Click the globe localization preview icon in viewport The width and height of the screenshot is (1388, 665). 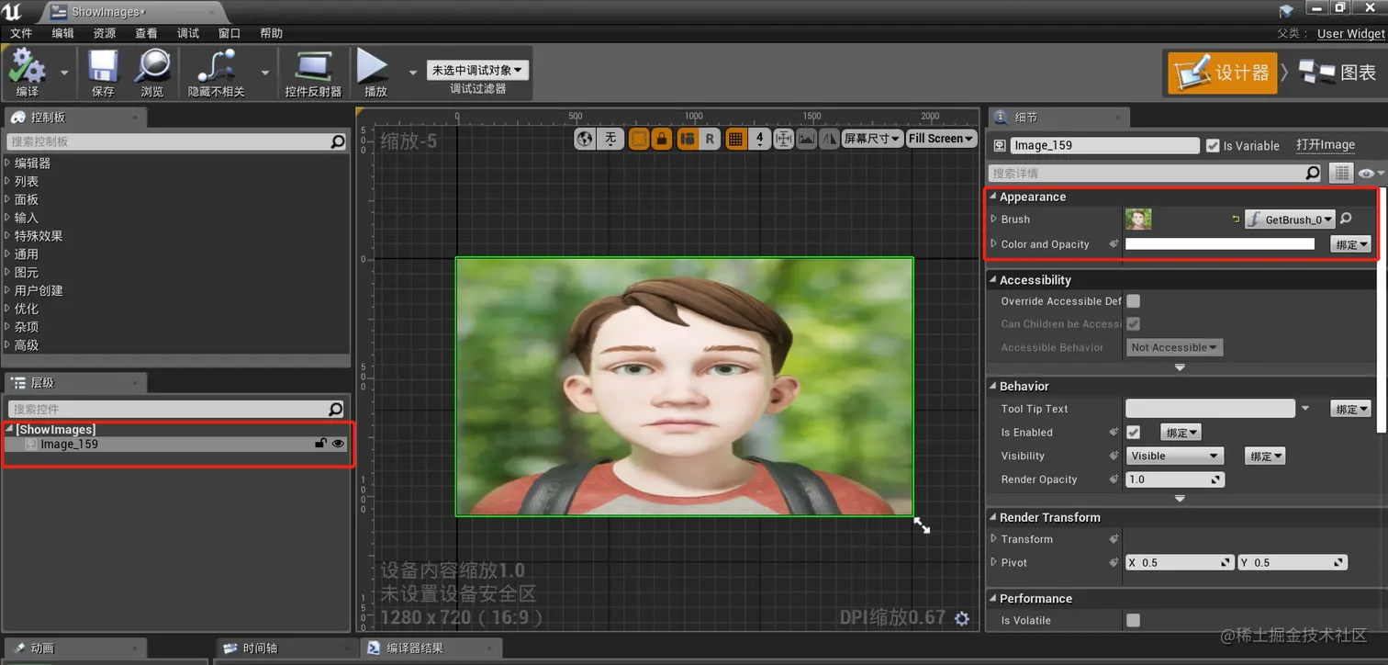tap(585, 139)
